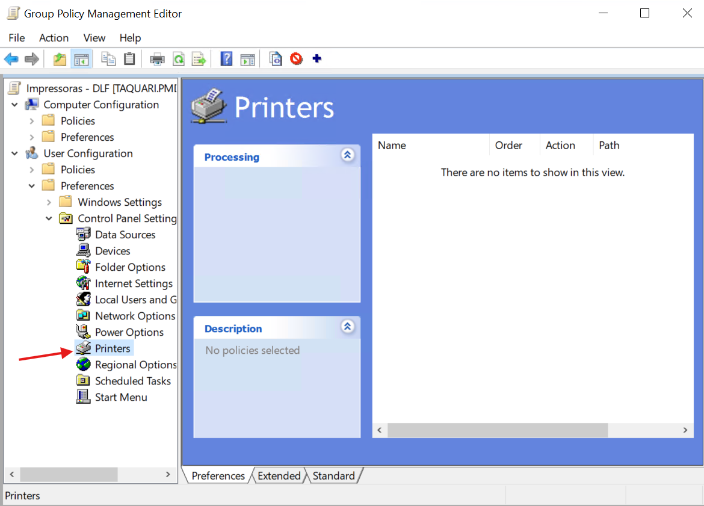Click the Export List toolbar icon
The width and height of the screenshot is (704, 506).
tap(199, 59)
